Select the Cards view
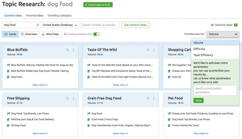 (x=10, y=34)
